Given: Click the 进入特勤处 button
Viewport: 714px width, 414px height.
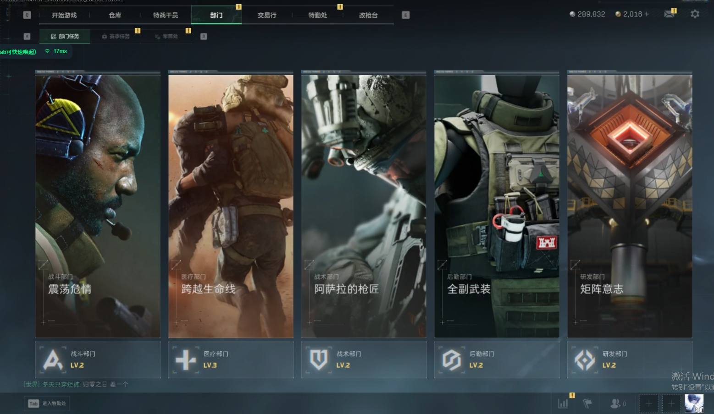Looking at the screenshot, I should (47, 403).
